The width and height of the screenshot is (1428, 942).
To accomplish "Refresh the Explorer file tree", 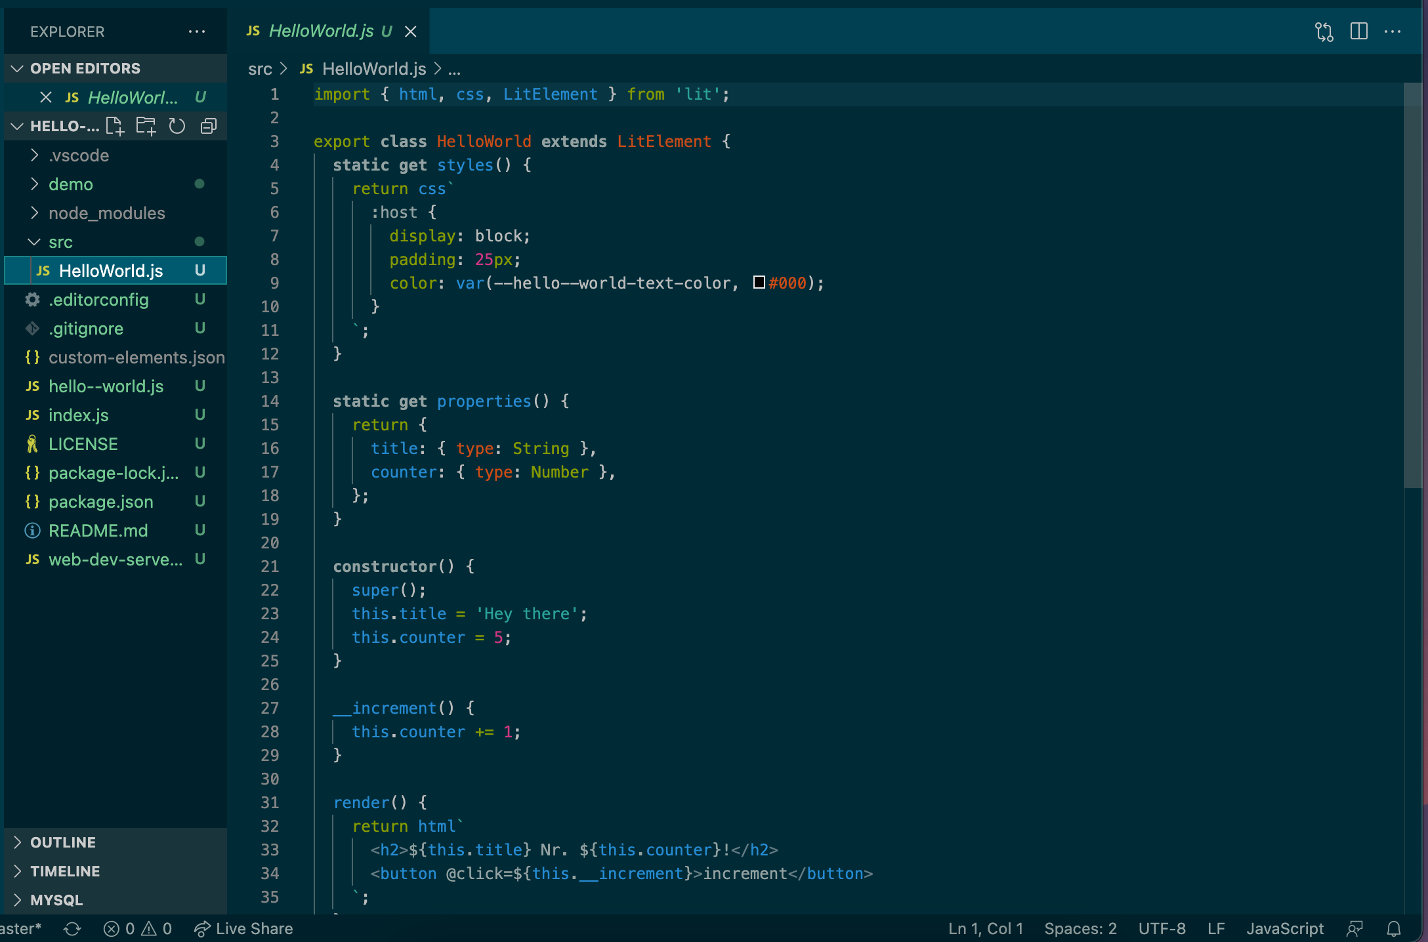I will click(177, 126).
